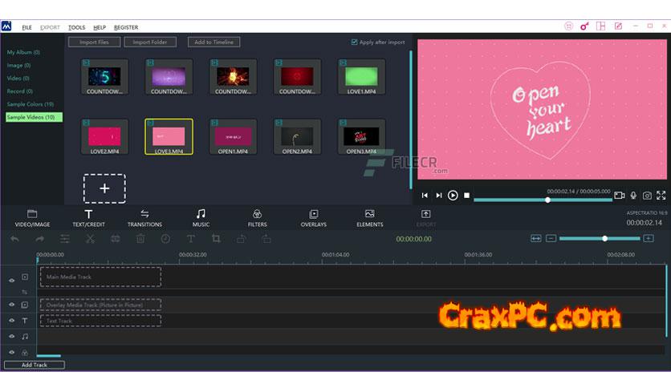671x388 pixels.
Task: Toggle Text Track visibility eye
Action: pyautogui.click(x=11, y=321)
